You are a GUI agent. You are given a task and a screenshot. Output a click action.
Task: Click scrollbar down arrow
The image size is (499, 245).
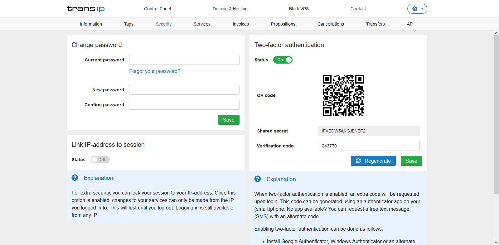pos(496,242)
